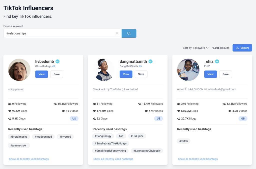Image resolution: width=256 pixels, height=169 pixels.
Task: Open the Sort by Followers dropdown
Action: click(x=195, y=48)
